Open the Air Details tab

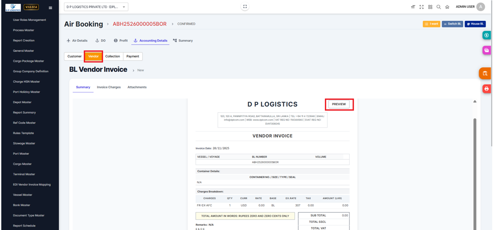tap(77, 41)
